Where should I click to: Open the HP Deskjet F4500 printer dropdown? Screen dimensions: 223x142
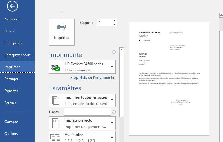pyautogui.click(x=112, y=67)
